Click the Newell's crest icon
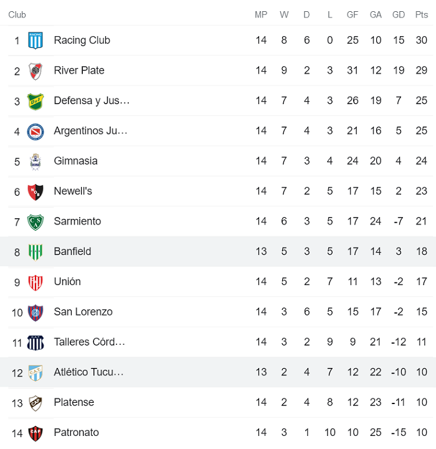The height and width of the screenshot is (449, 436). click(36, 191)
